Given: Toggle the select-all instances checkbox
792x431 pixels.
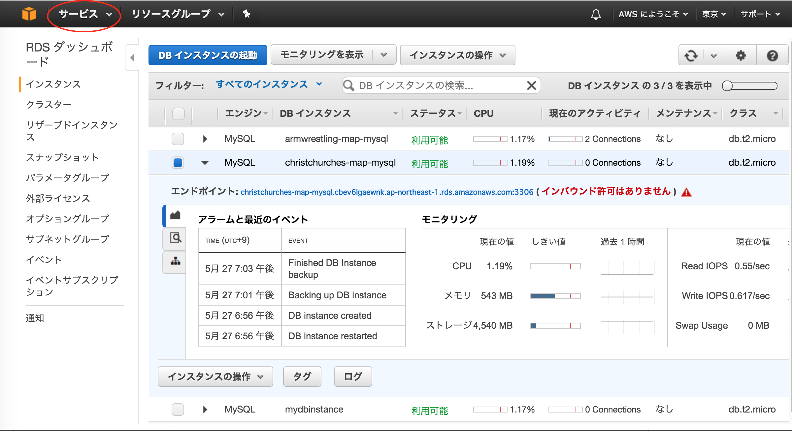Looking at the screenshot, I should tap(178, 114).
